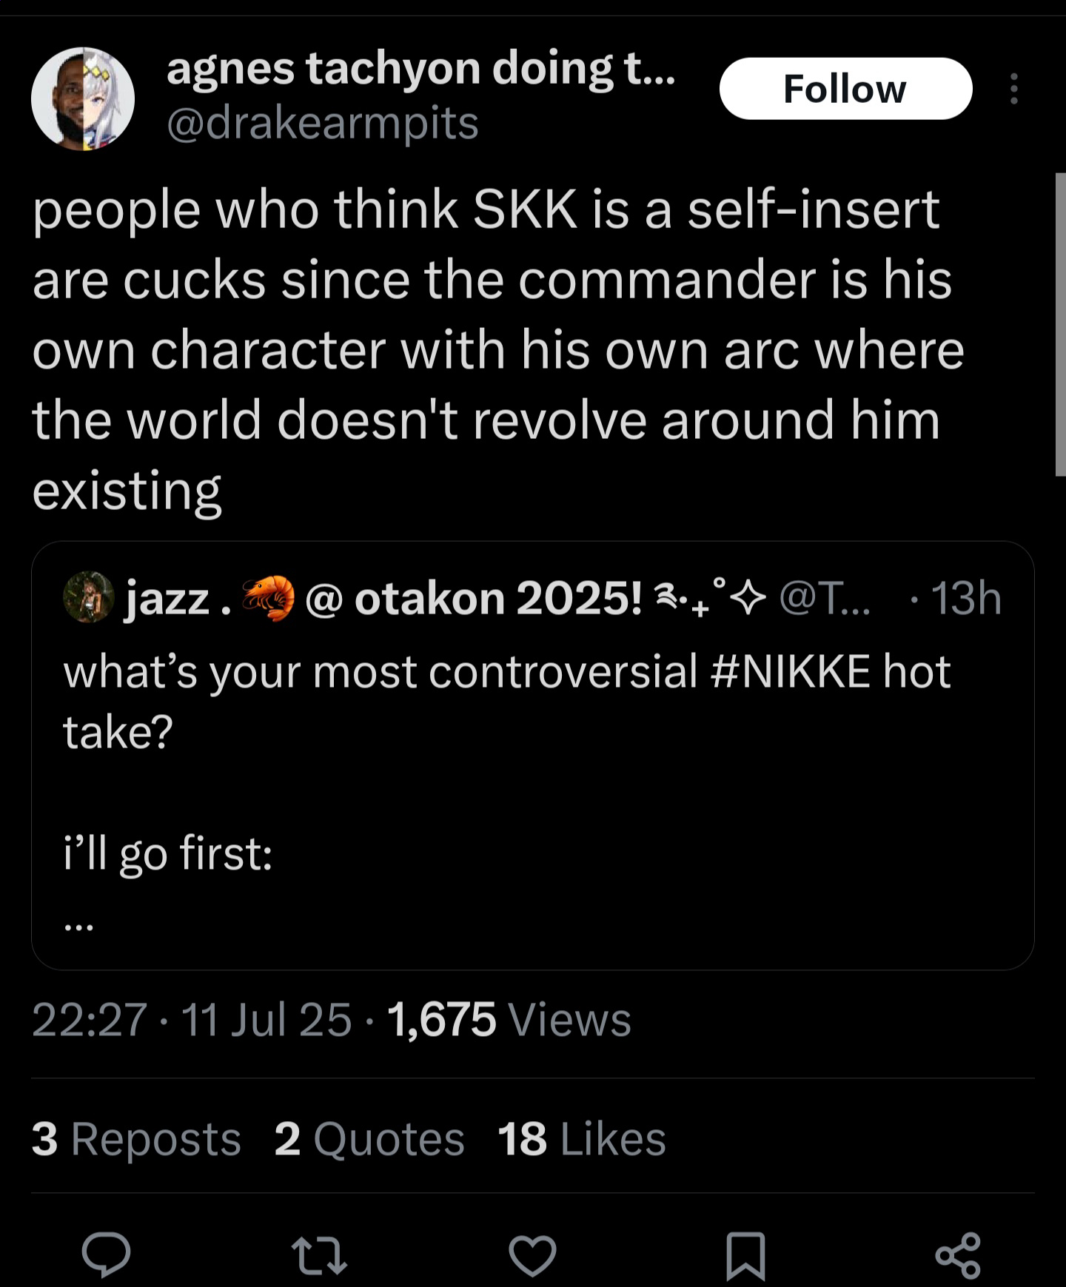The image size is (1066, 1287).
Task: Open the share options icon
Action: tap(958, 1255)
